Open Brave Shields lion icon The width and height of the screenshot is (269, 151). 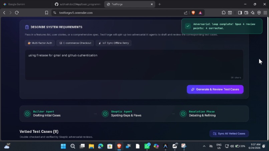pos(193,13)
